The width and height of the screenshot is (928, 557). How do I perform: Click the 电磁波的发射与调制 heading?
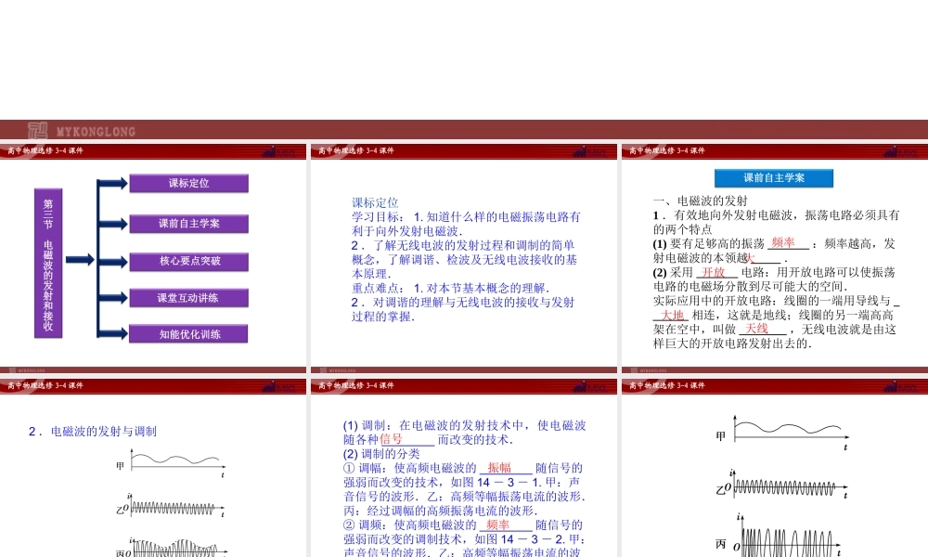point(93,431)
